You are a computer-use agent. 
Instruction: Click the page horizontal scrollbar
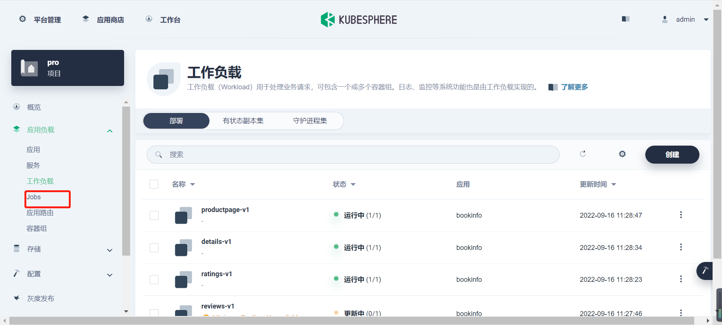352,320
